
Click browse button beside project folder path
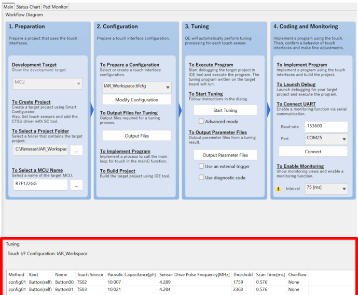76,150
